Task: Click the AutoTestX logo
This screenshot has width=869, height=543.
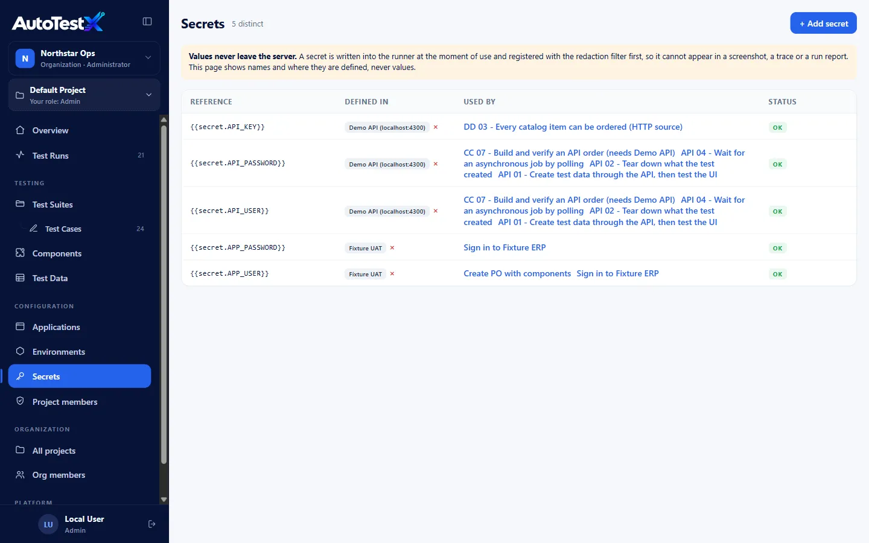Action: (58, 22)
